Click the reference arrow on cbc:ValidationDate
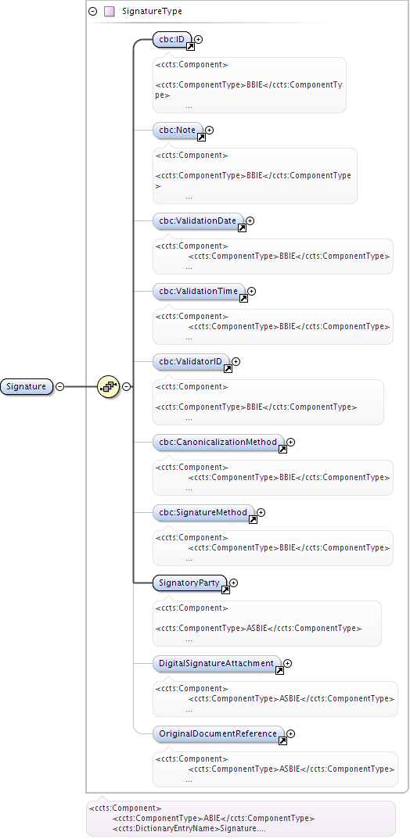 pos(242,228)
